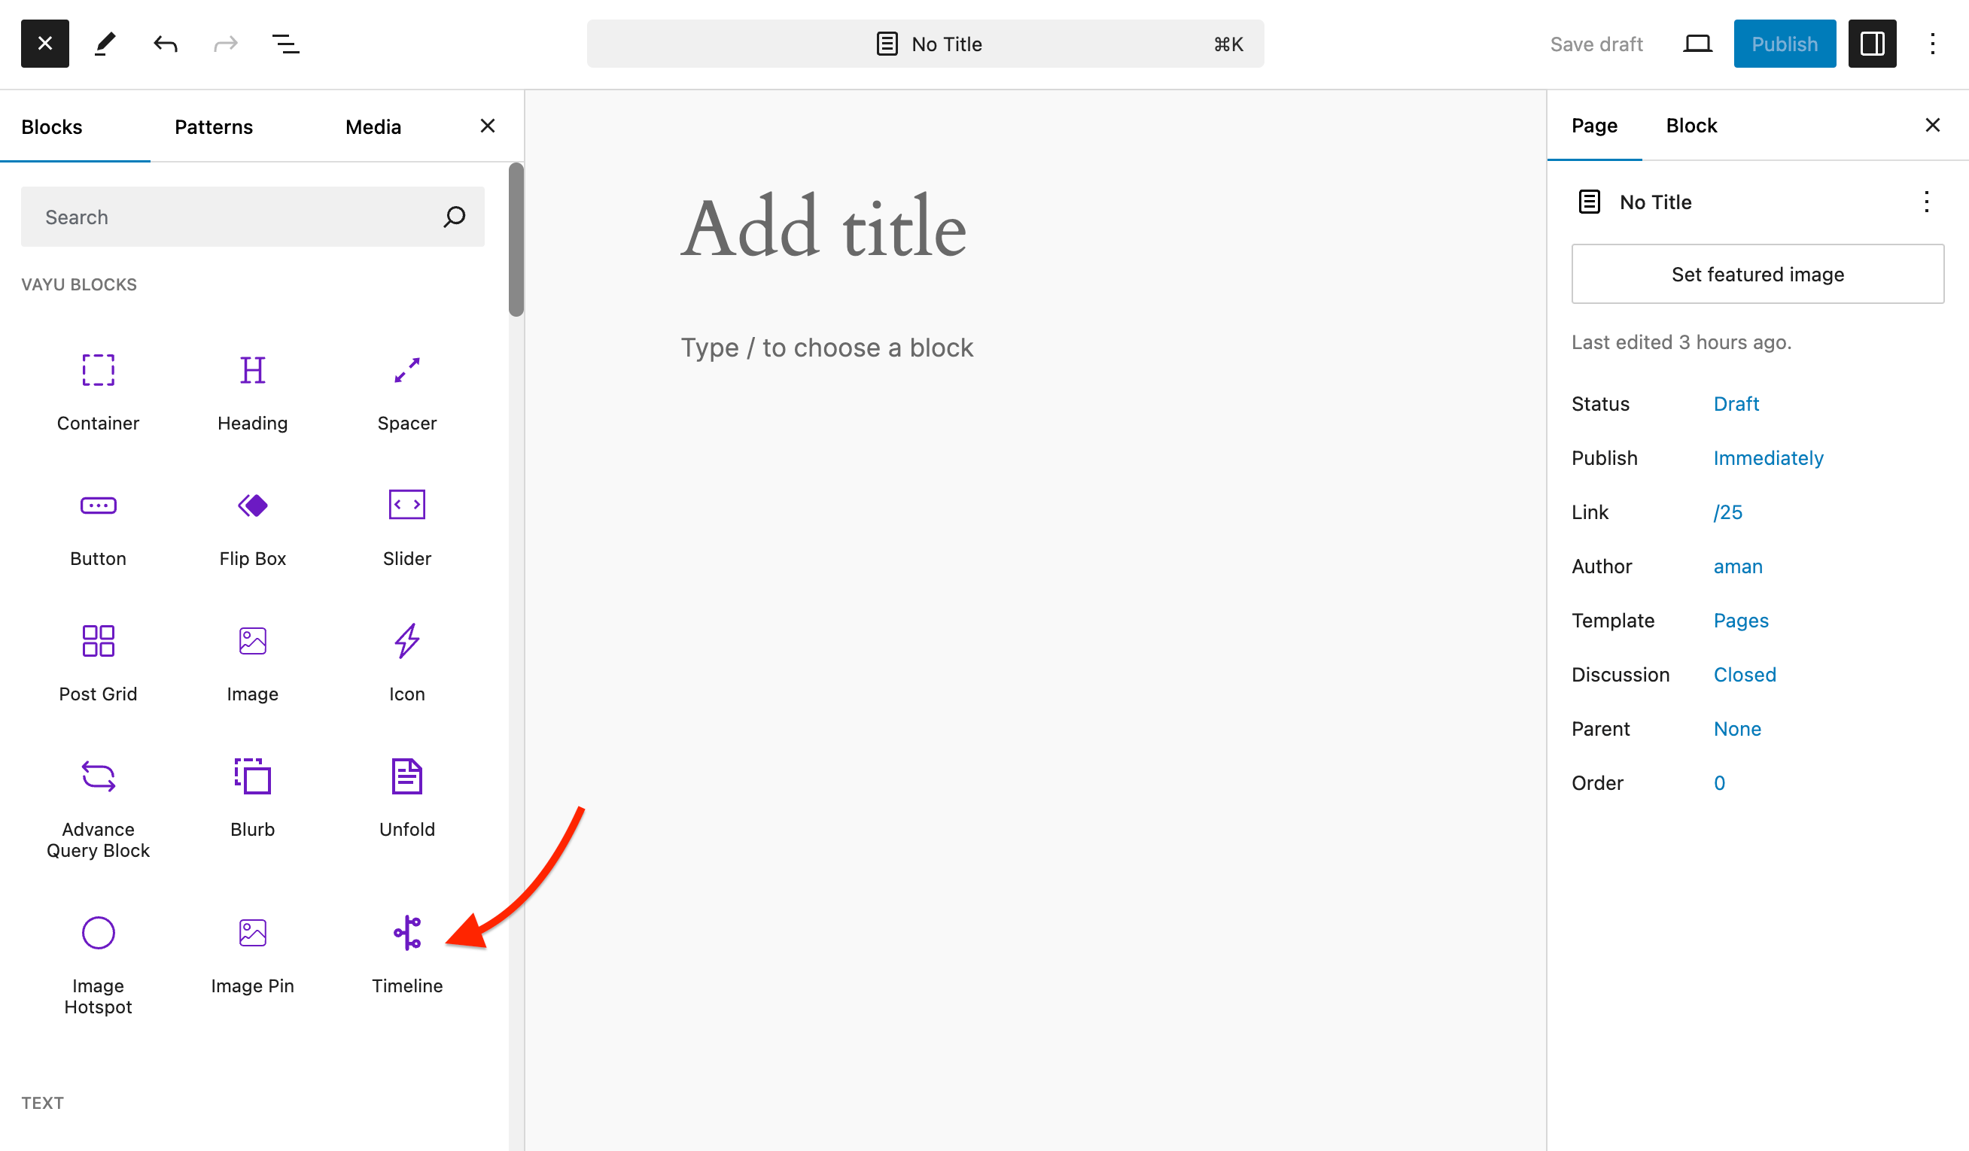The image size is (1969, 1151).
Task: Click Set featured image button
Action: 1757,274
